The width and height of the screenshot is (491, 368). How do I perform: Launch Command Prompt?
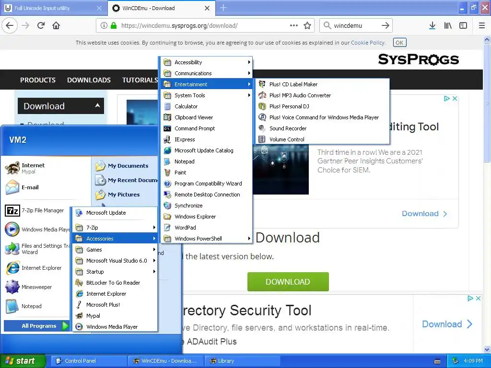tap(207, 128)
